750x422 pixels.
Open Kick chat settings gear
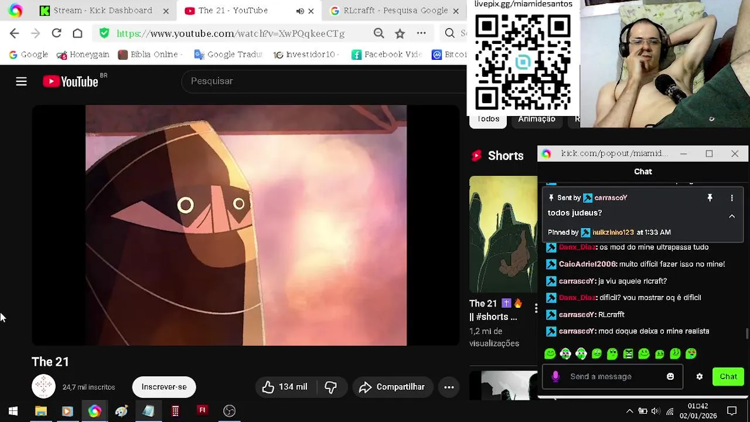[699, 376]
